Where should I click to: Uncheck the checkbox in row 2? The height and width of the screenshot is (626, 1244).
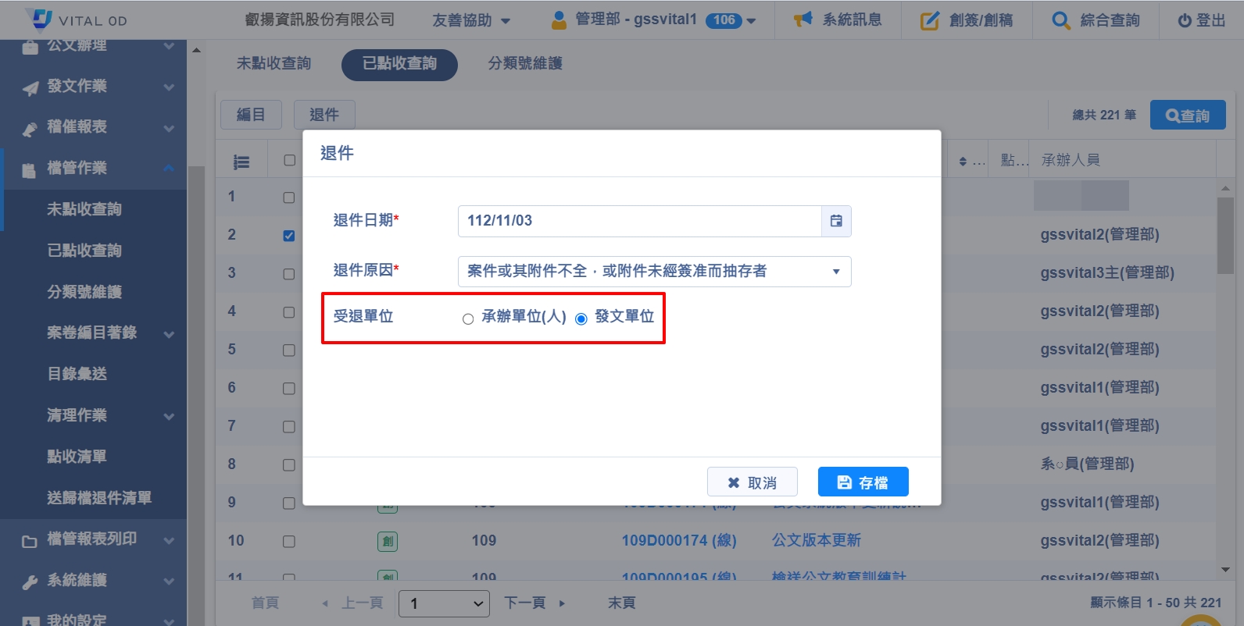[x=289, y=236]
